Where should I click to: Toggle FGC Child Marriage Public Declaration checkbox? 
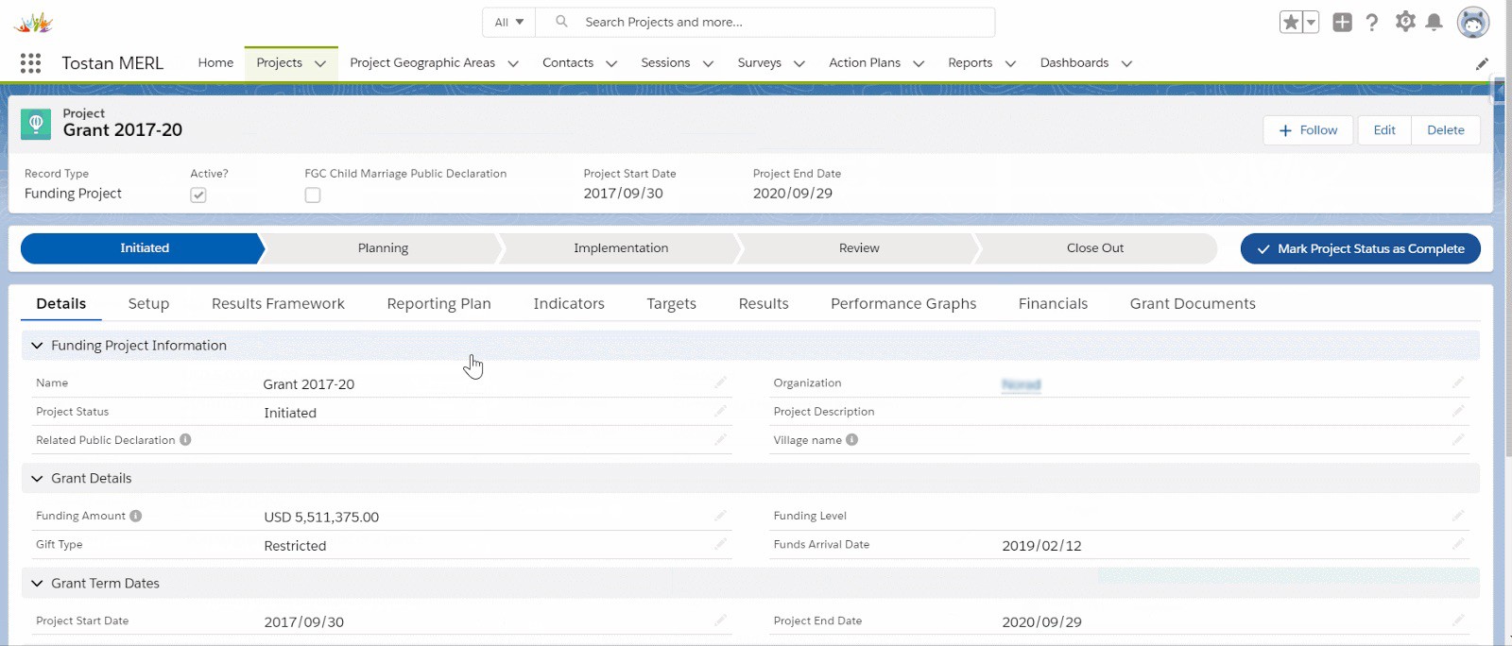(x=312, y=195)
